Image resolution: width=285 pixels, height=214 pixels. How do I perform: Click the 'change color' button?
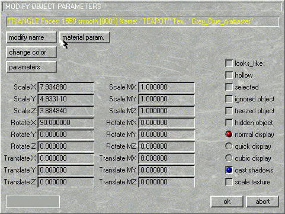click(x=31, y=52)
